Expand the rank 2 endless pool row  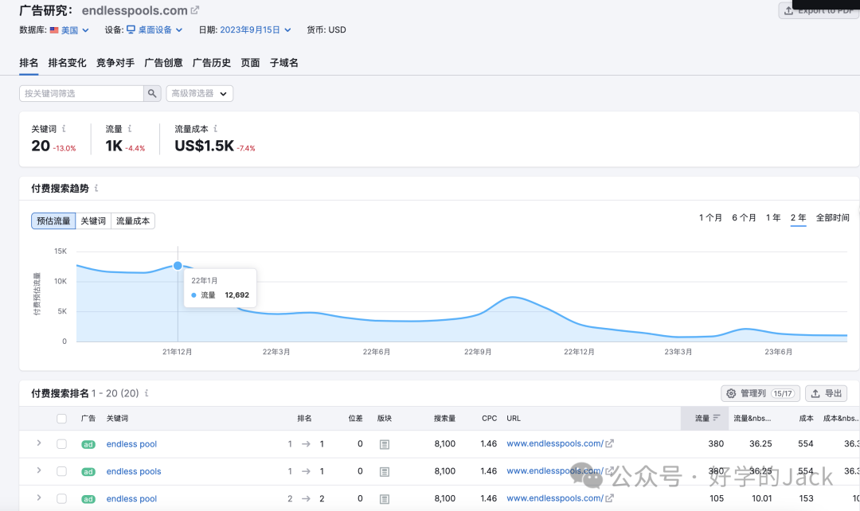point(39,497)
